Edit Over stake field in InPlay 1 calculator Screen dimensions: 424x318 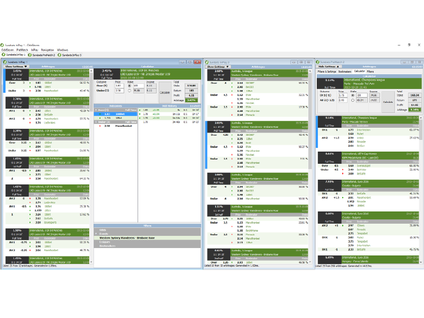(138, 86)
